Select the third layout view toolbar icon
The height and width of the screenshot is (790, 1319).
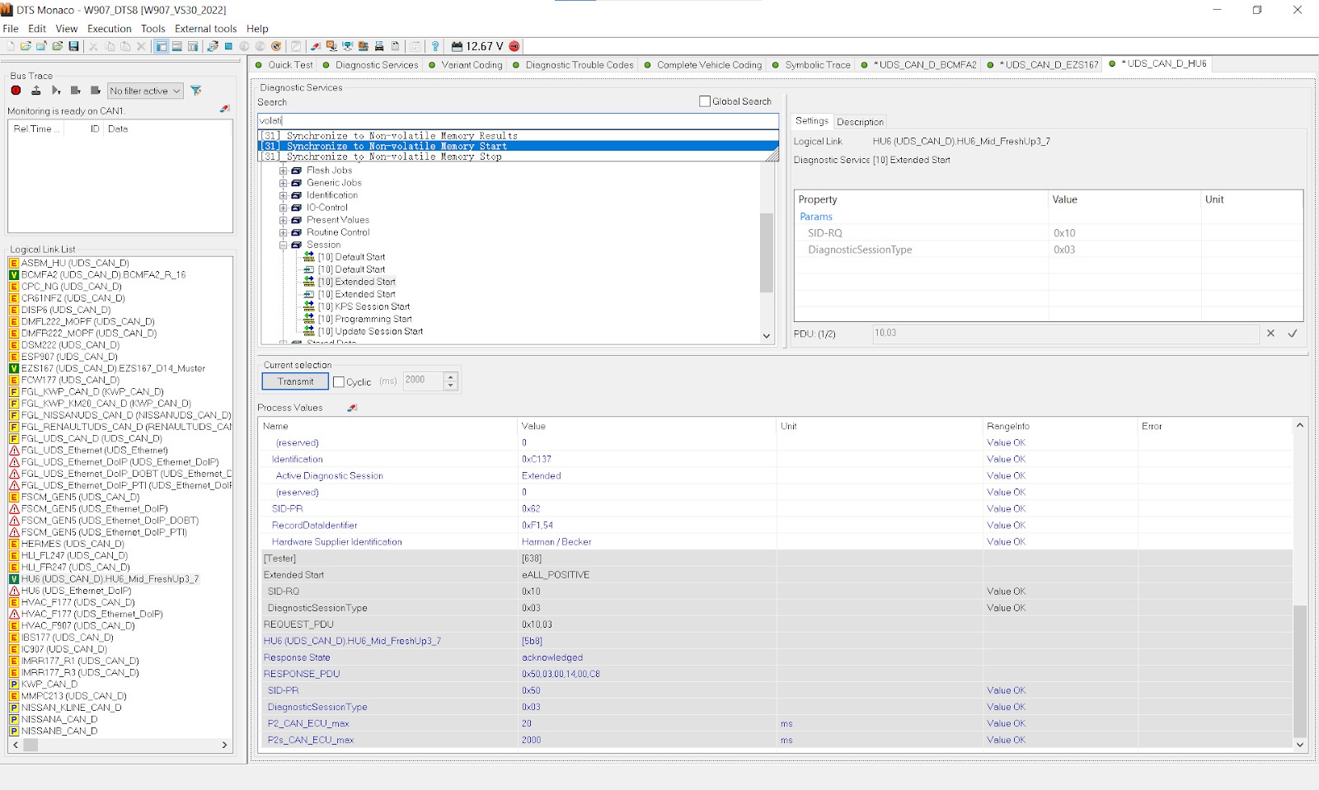[x=193, y=46]
